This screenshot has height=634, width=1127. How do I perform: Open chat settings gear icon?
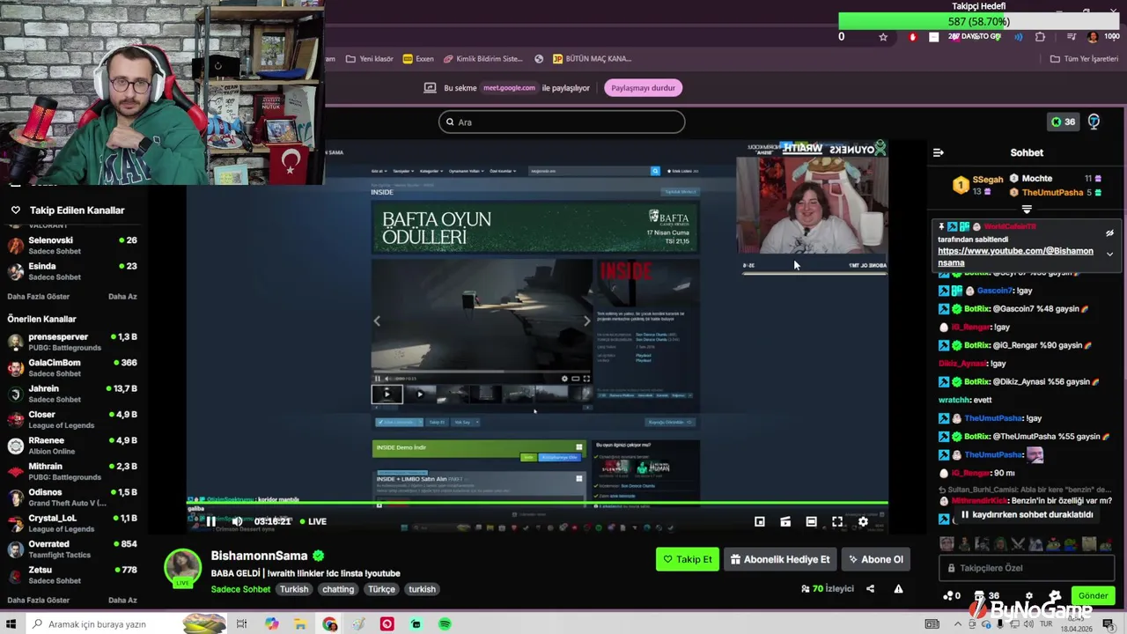click(x=1028, y=596)
